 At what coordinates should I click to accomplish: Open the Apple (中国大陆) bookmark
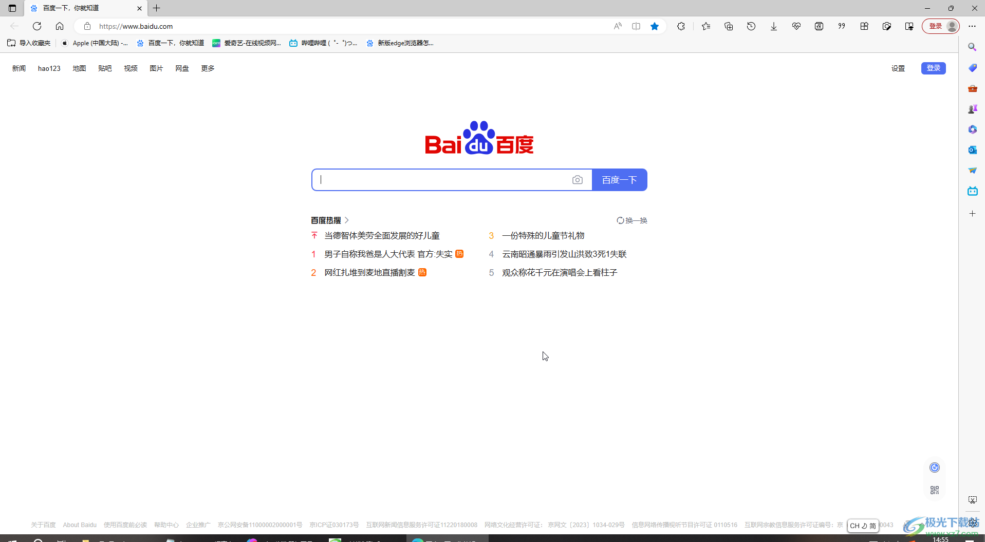95,43
